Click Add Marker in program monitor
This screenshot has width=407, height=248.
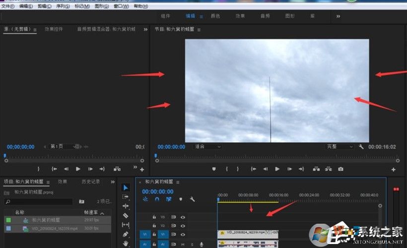click(x=214, y=169)
